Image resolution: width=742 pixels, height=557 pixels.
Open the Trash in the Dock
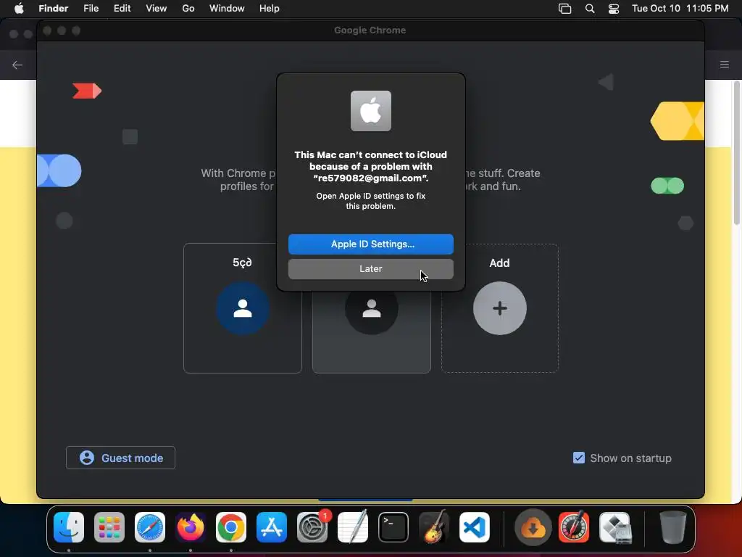(x=672, y=527)
